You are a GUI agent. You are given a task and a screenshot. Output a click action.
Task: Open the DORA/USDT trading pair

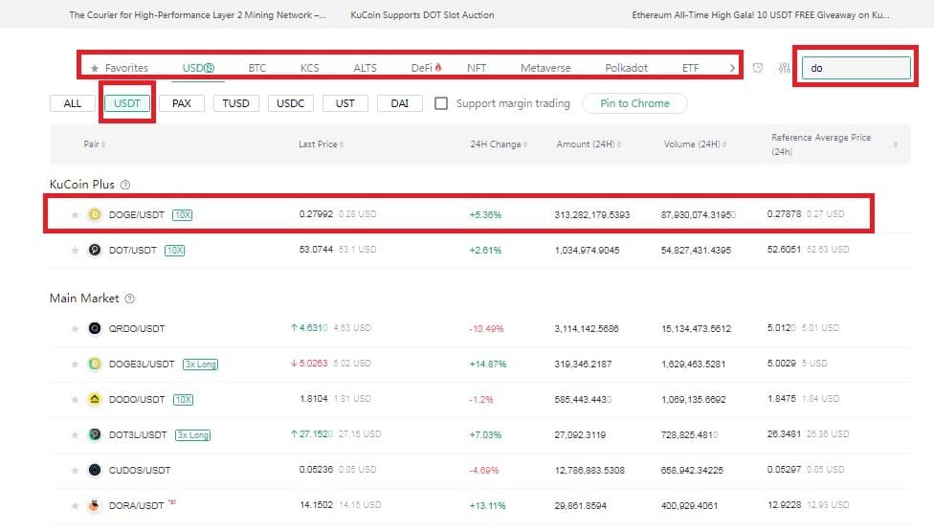pyautogui.click(x=136, y=506)
